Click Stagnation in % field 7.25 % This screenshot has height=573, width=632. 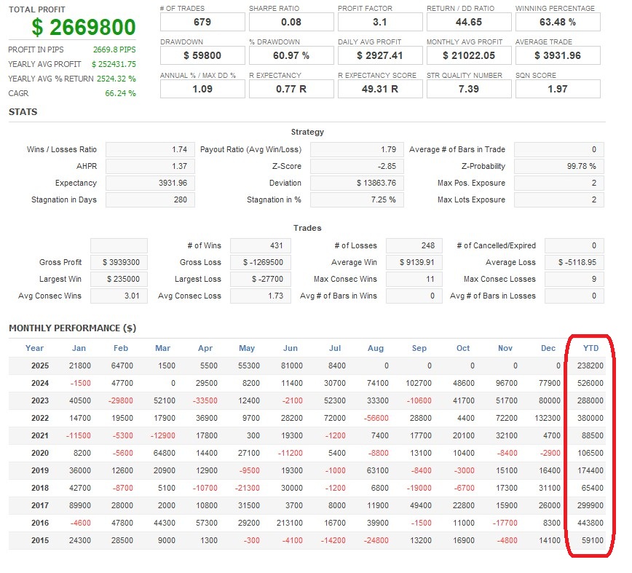pyautogui.click(x=357, y=200)
